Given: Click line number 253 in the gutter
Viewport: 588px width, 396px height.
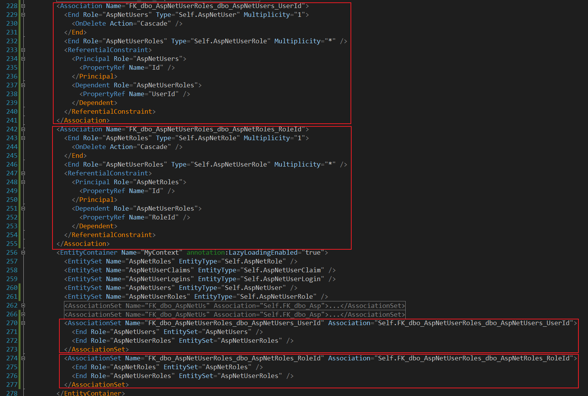Looking at the screenshot, I should [x=12, y=226].
